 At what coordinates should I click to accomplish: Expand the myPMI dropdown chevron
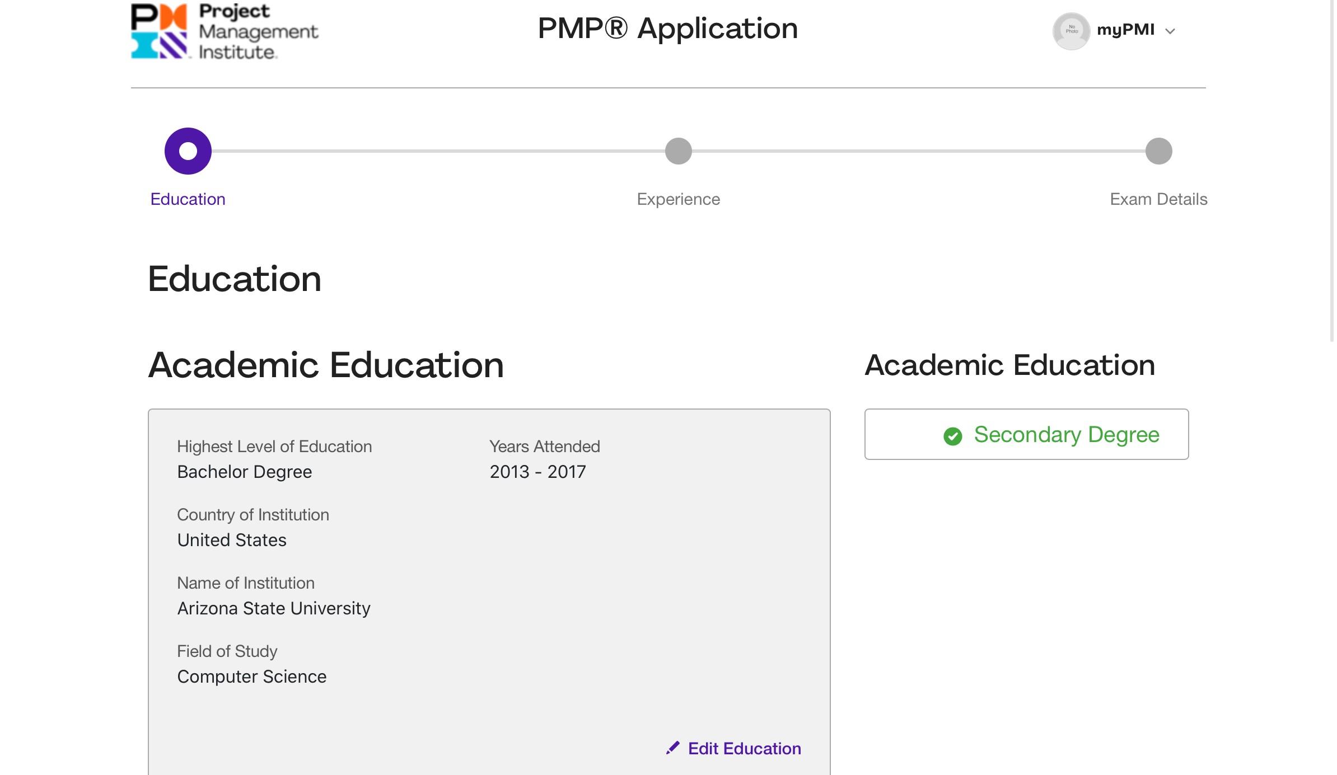click(1170, 31)
